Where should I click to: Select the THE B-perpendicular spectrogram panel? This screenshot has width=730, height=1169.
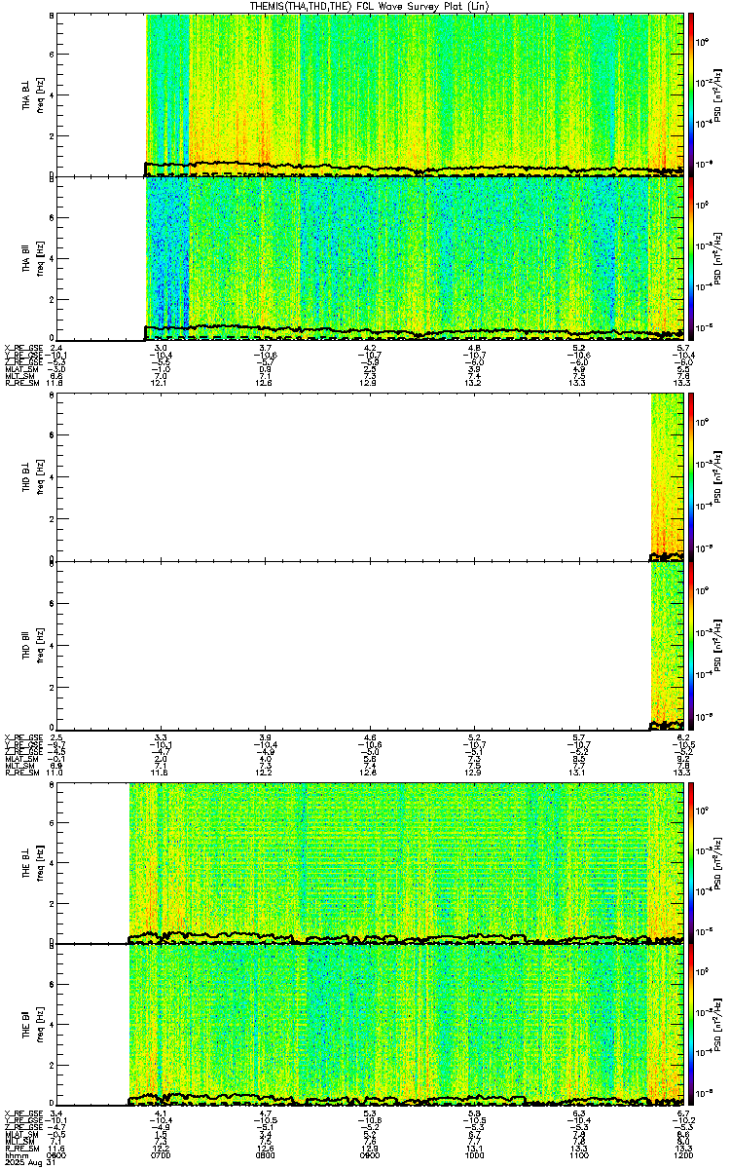tap(370, 863)
